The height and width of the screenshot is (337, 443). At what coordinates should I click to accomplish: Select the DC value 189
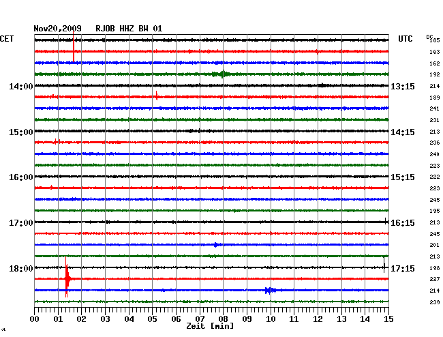tap(435, 98)
